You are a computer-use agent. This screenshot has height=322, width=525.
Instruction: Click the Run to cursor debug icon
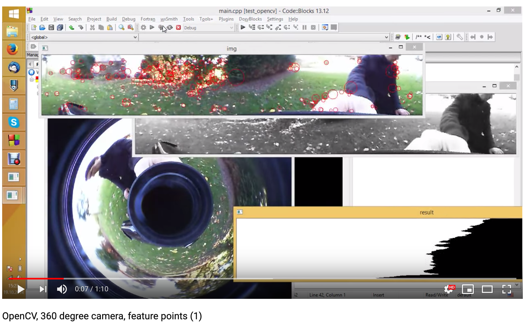click(x=252, y=27)
